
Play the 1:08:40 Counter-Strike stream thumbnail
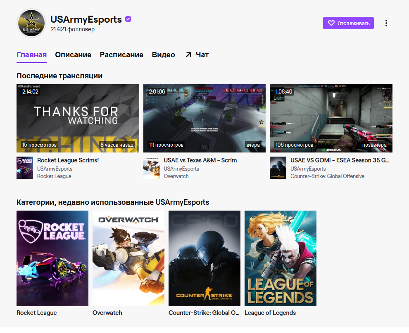click(331, 118)
